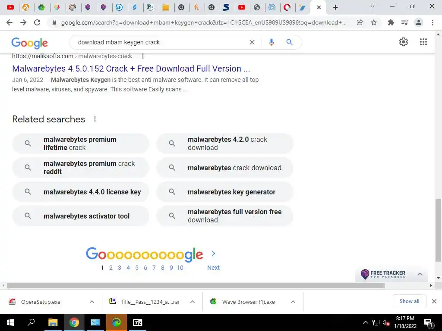Click the muted volume tray icon
Screen dimensions: 442x331
(x=386, y=322)
